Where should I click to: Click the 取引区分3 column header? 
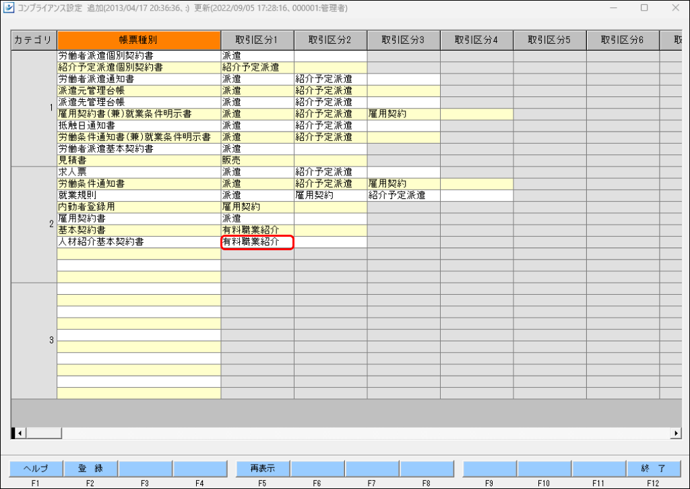[404, 40]
